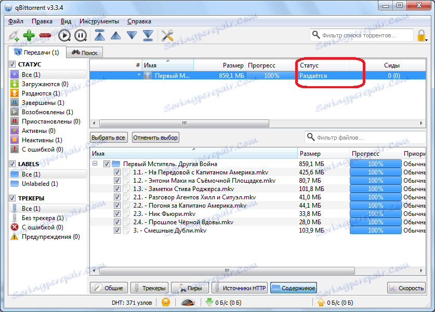The width and height of the screenshot is (435, 312).
Task: Uncheck 1.1. На Передовой с Капитаном Америка.mkv
Action: pos(117,172)
